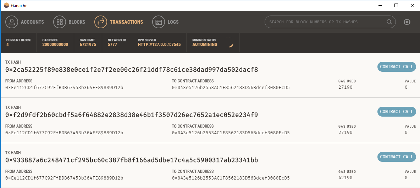
Task: Click the Accounts person icon
Action: 11,22
